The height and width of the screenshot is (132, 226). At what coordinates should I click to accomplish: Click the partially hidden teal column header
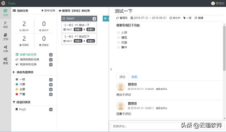pos(106,19)
